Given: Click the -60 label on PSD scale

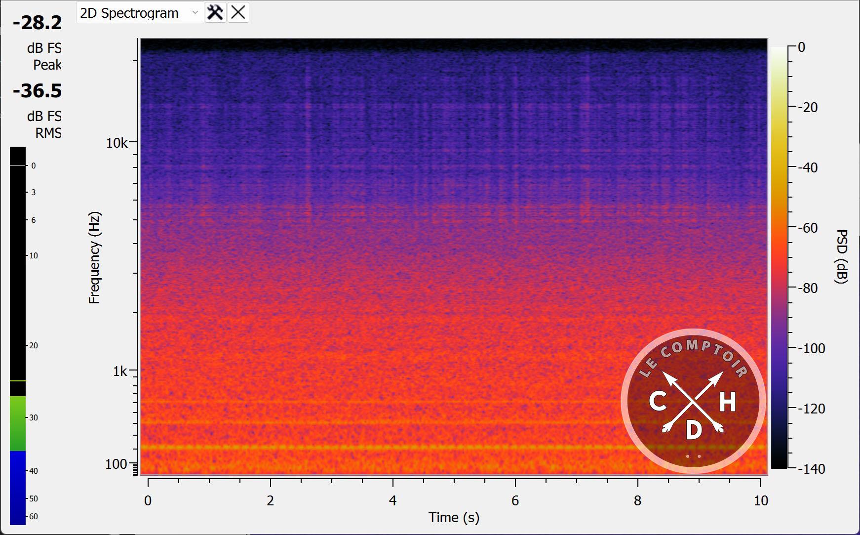Looking at the screenshot, I should point(808,228).
